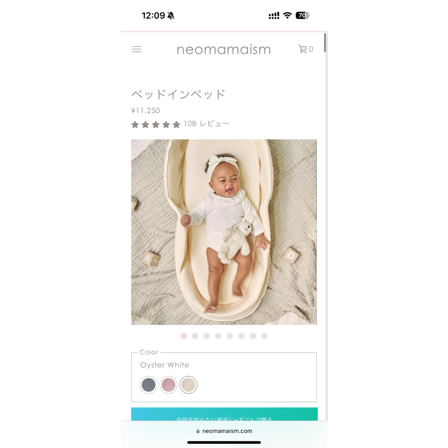Go to first carousel image dot
The height and width of the screenshot is (448, 448).
pyautogui.click(x=184, y=336)
